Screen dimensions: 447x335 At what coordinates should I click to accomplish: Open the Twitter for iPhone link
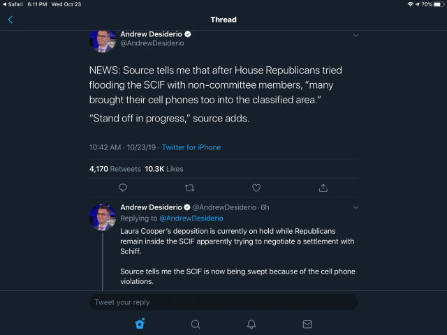point(191,147)
